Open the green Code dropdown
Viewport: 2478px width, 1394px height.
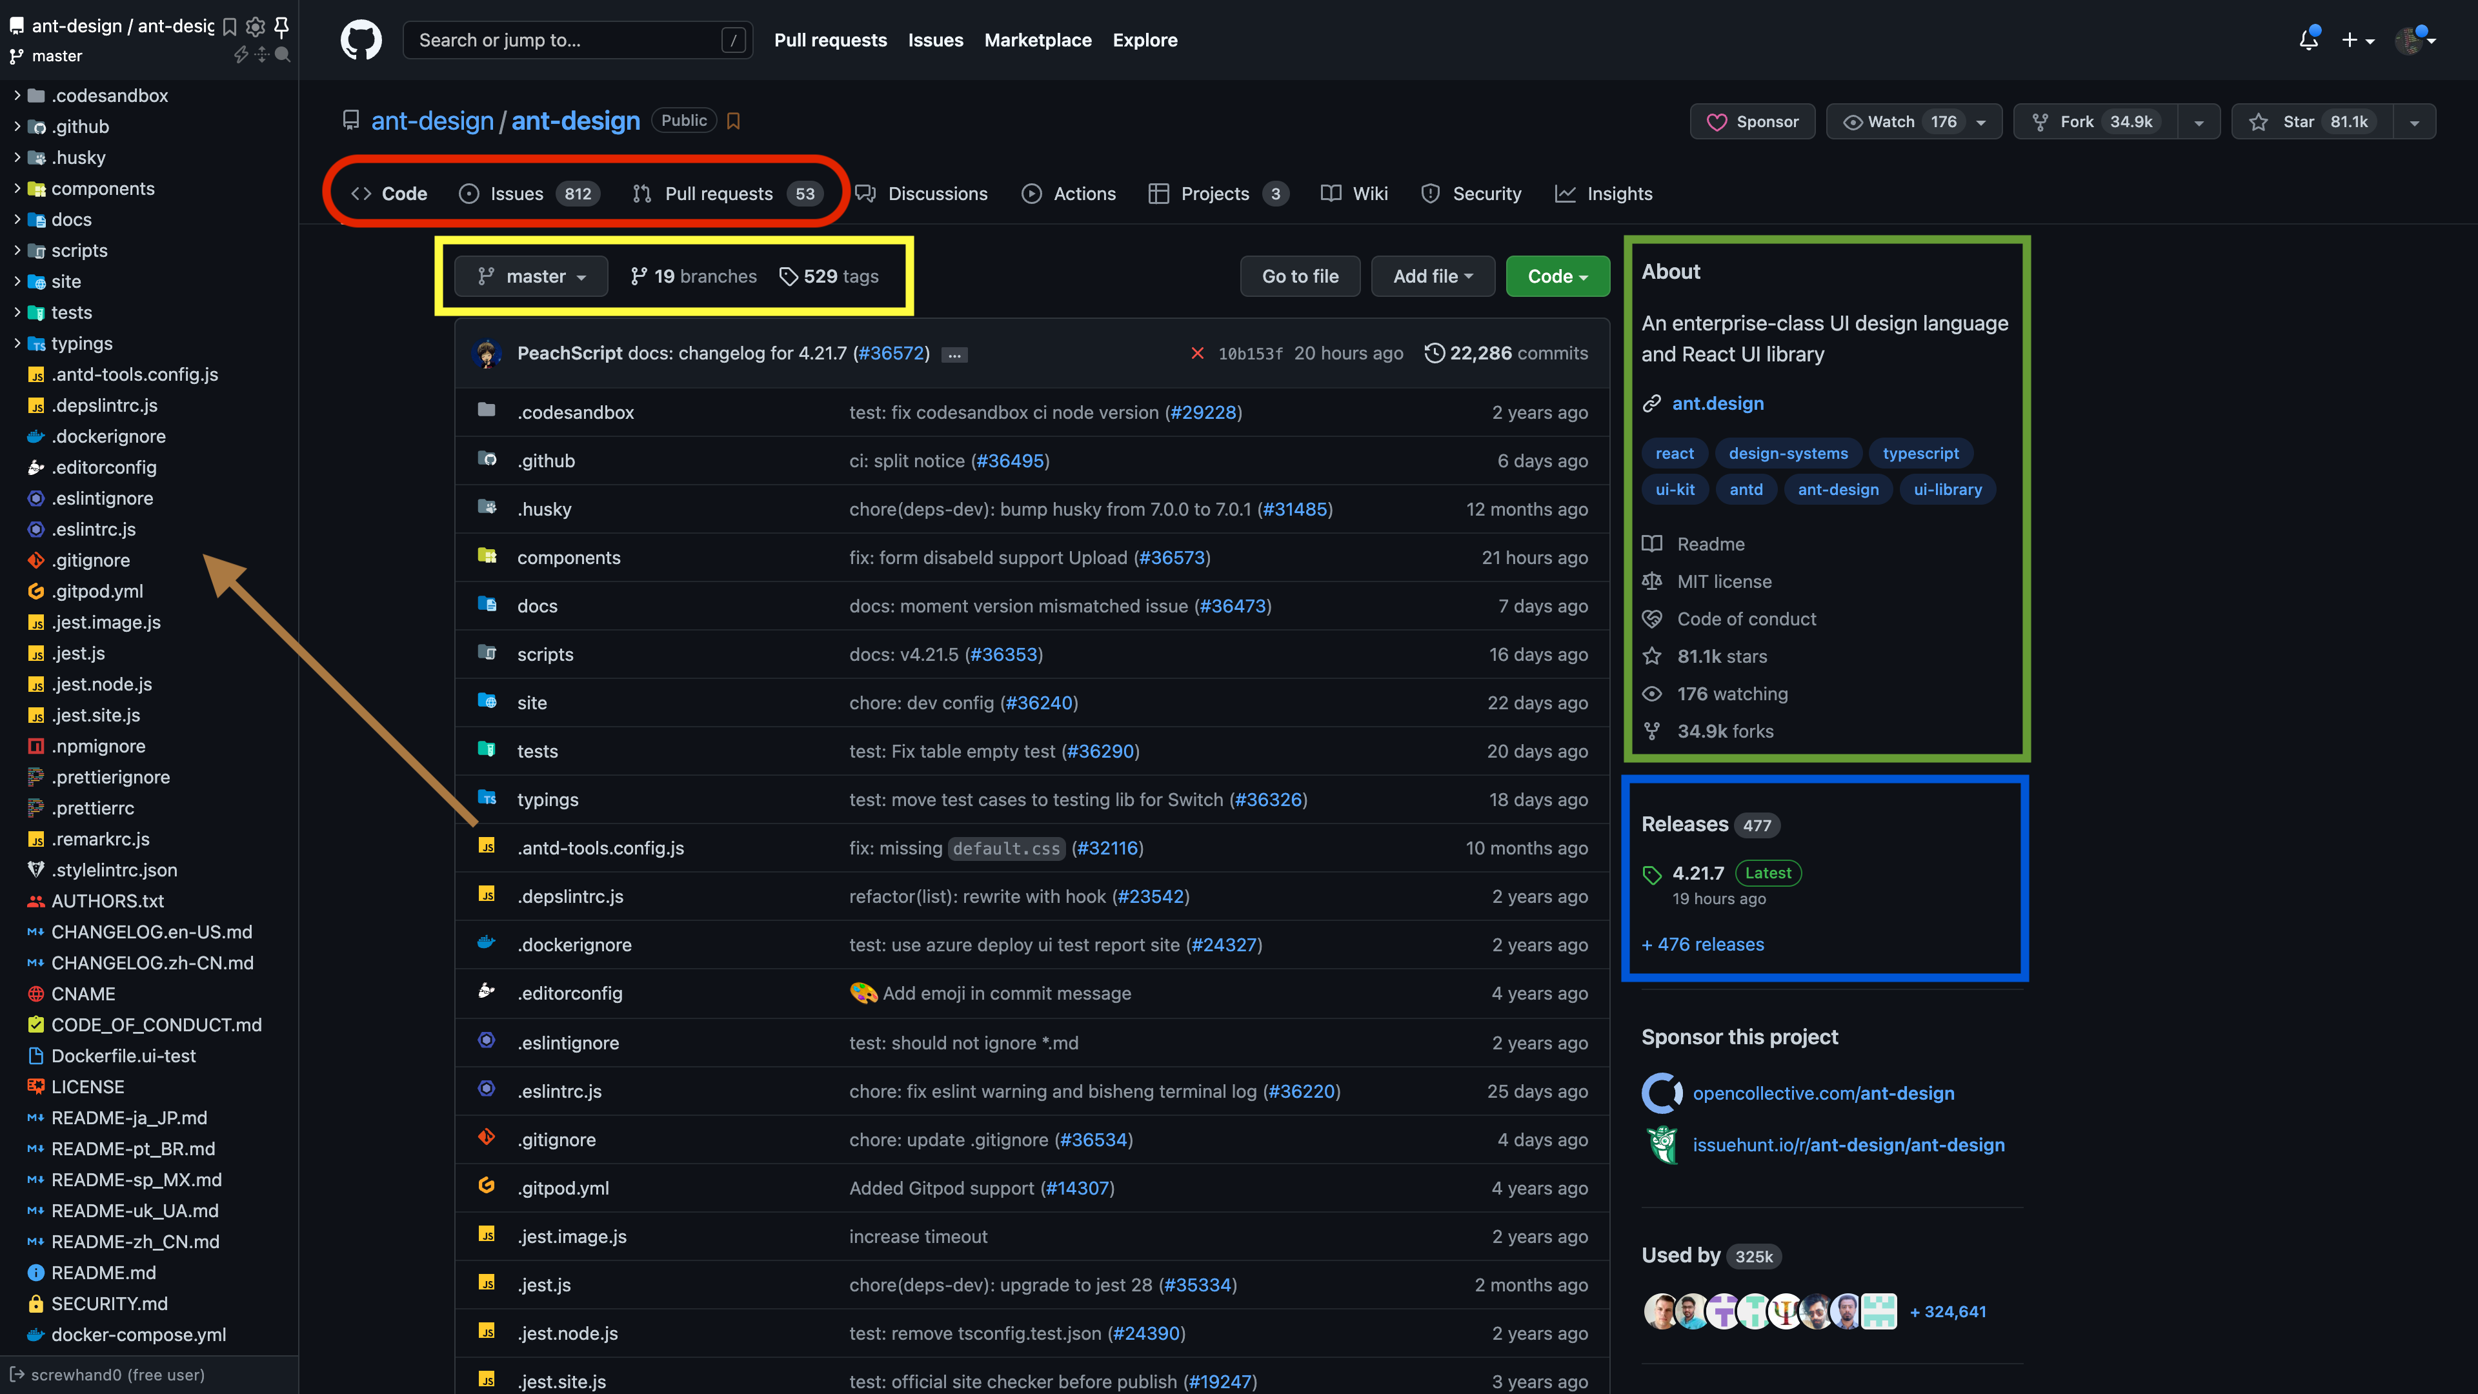coord(1556,276)
